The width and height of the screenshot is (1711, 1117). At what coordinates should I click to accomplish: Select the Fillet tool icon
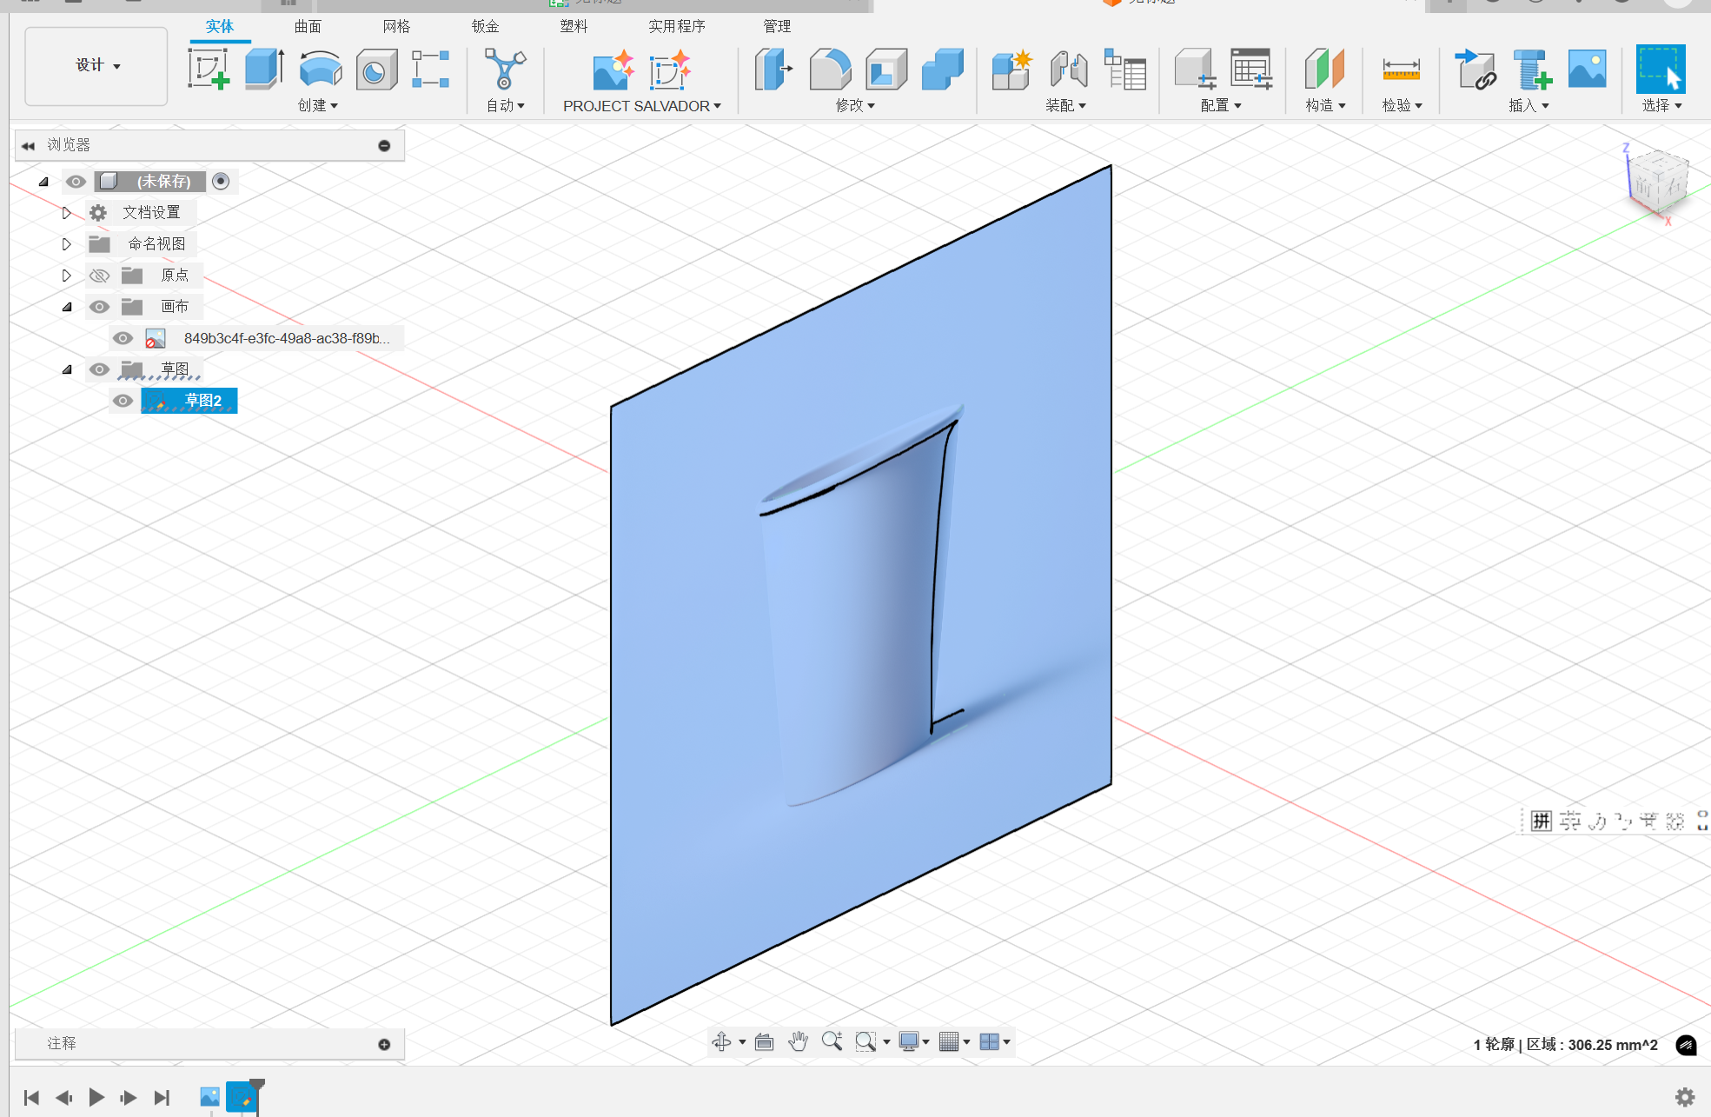coord(830,69)
